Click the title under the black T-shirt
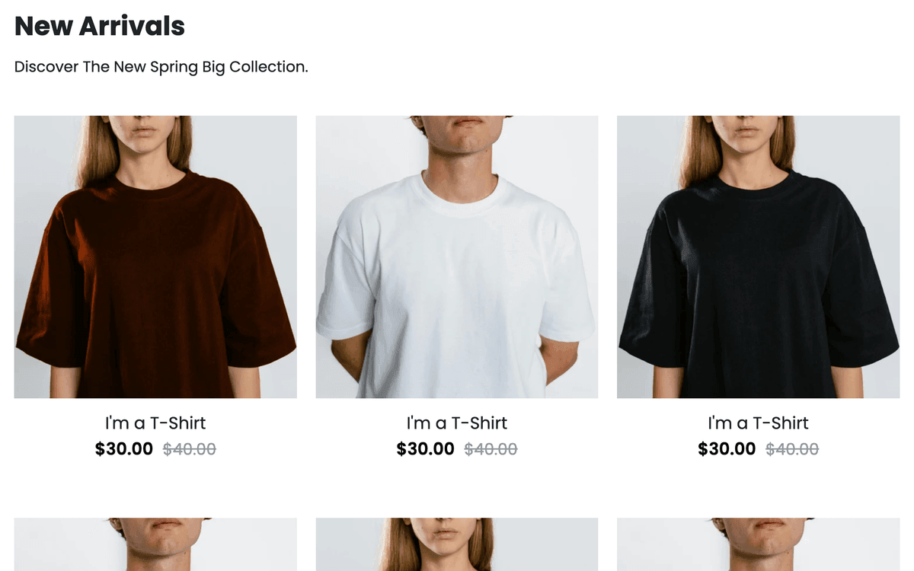 (758, 423)
